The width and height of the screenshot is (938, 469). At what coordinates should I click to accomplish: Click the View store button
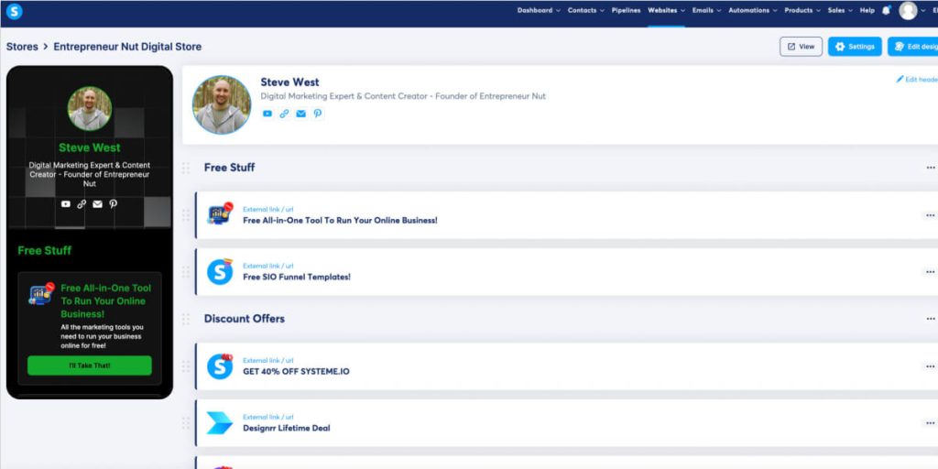pos(801,47)
